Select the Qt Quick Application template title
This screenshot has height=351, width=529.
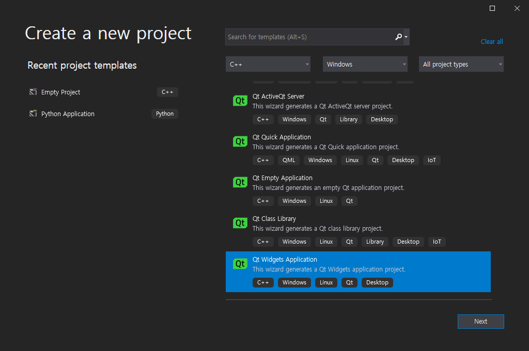282,137
